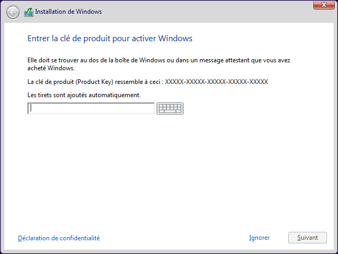
Task: Click the empty title bar area
Action: coord(200,11)
